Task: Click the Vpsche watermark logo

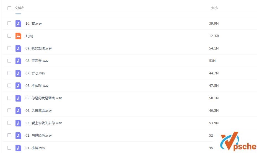Action: coord(238,141)
